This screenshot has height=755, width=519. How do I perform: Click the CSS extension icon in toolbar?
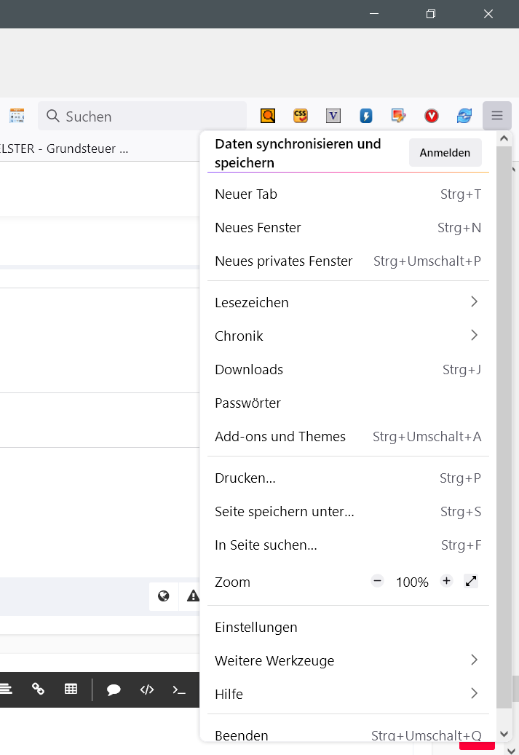(x=301, y=116)
